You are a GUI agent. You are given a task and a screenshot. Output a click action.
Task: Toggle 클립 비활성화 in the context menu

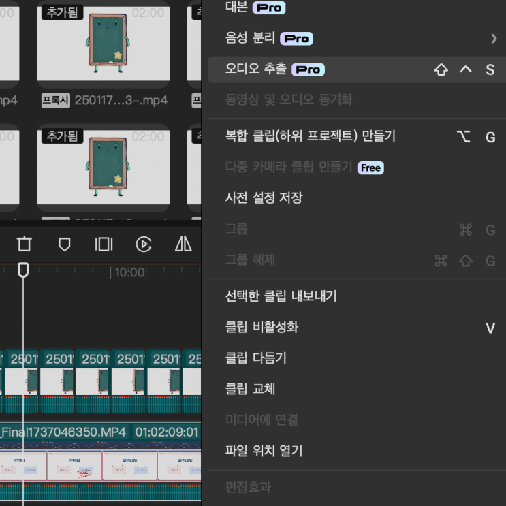262,328
